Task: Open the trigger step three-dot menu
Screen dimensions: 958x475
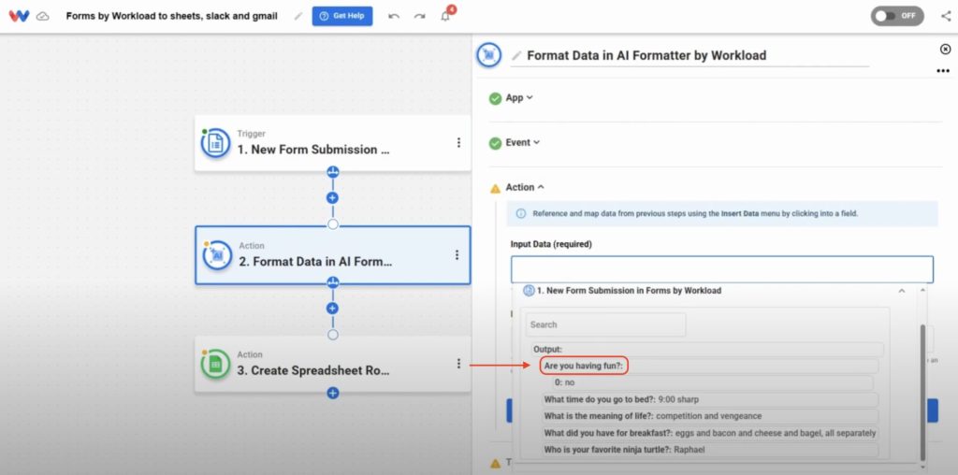Action: coord(458,142)
